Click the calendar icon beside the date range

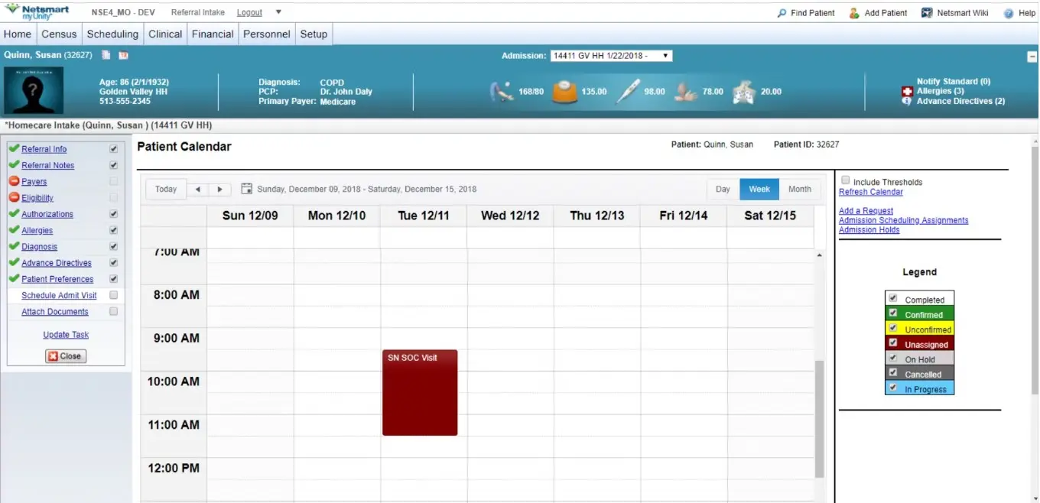246,188
